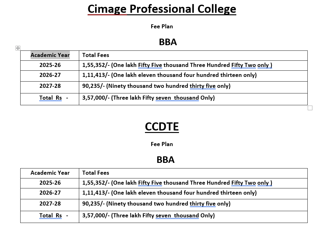This screenshot has width=313, height=232.
Task: Click the "Cimage Professional College" title
Action: (x=162, y=9)
